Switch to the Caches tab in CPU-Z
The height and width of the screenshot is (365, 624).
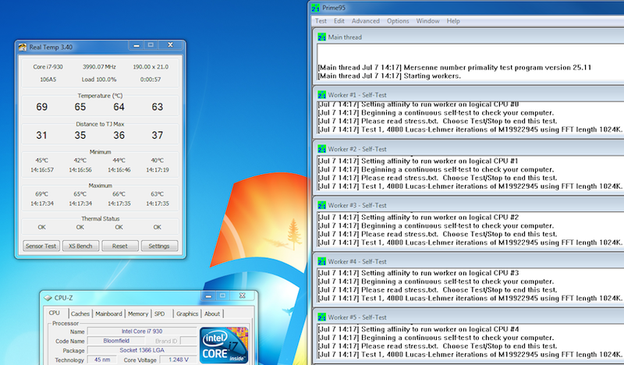tap(80, 314)
